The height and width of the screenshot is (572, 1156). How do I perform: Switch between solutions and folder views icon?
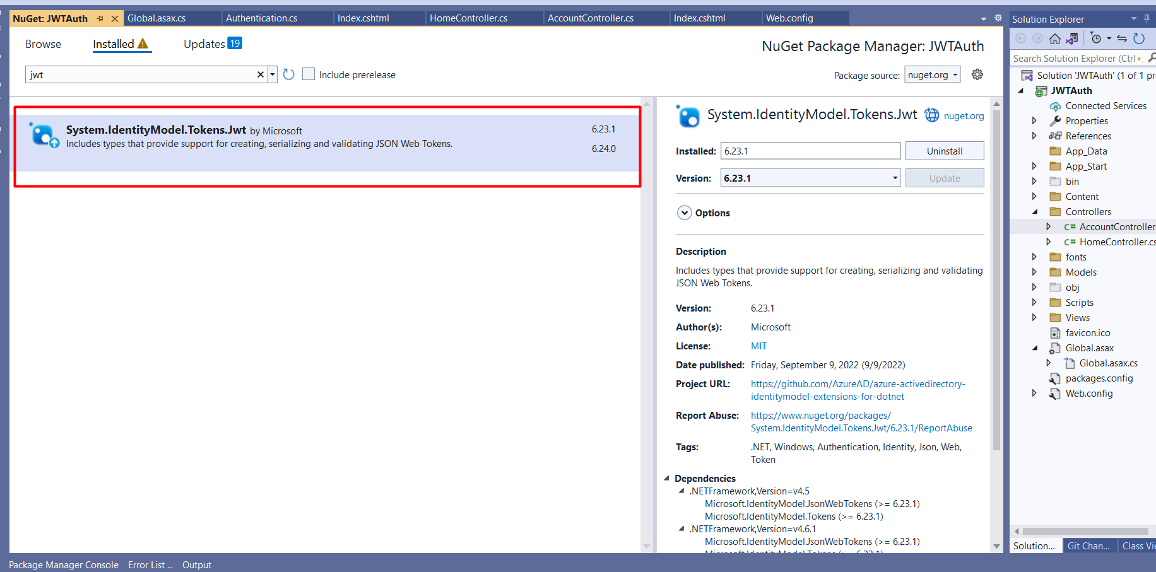point(1071,39)
